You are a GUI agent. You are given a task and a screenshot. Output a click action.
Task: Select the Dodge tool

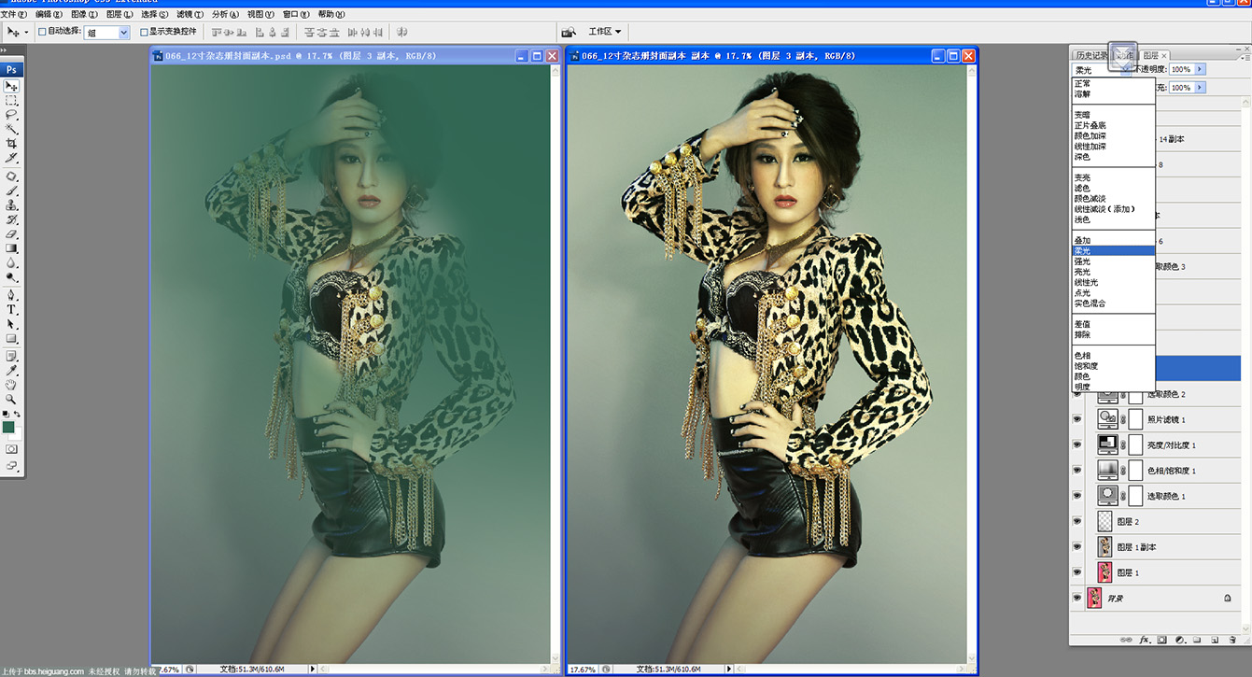tap(11, 277)
